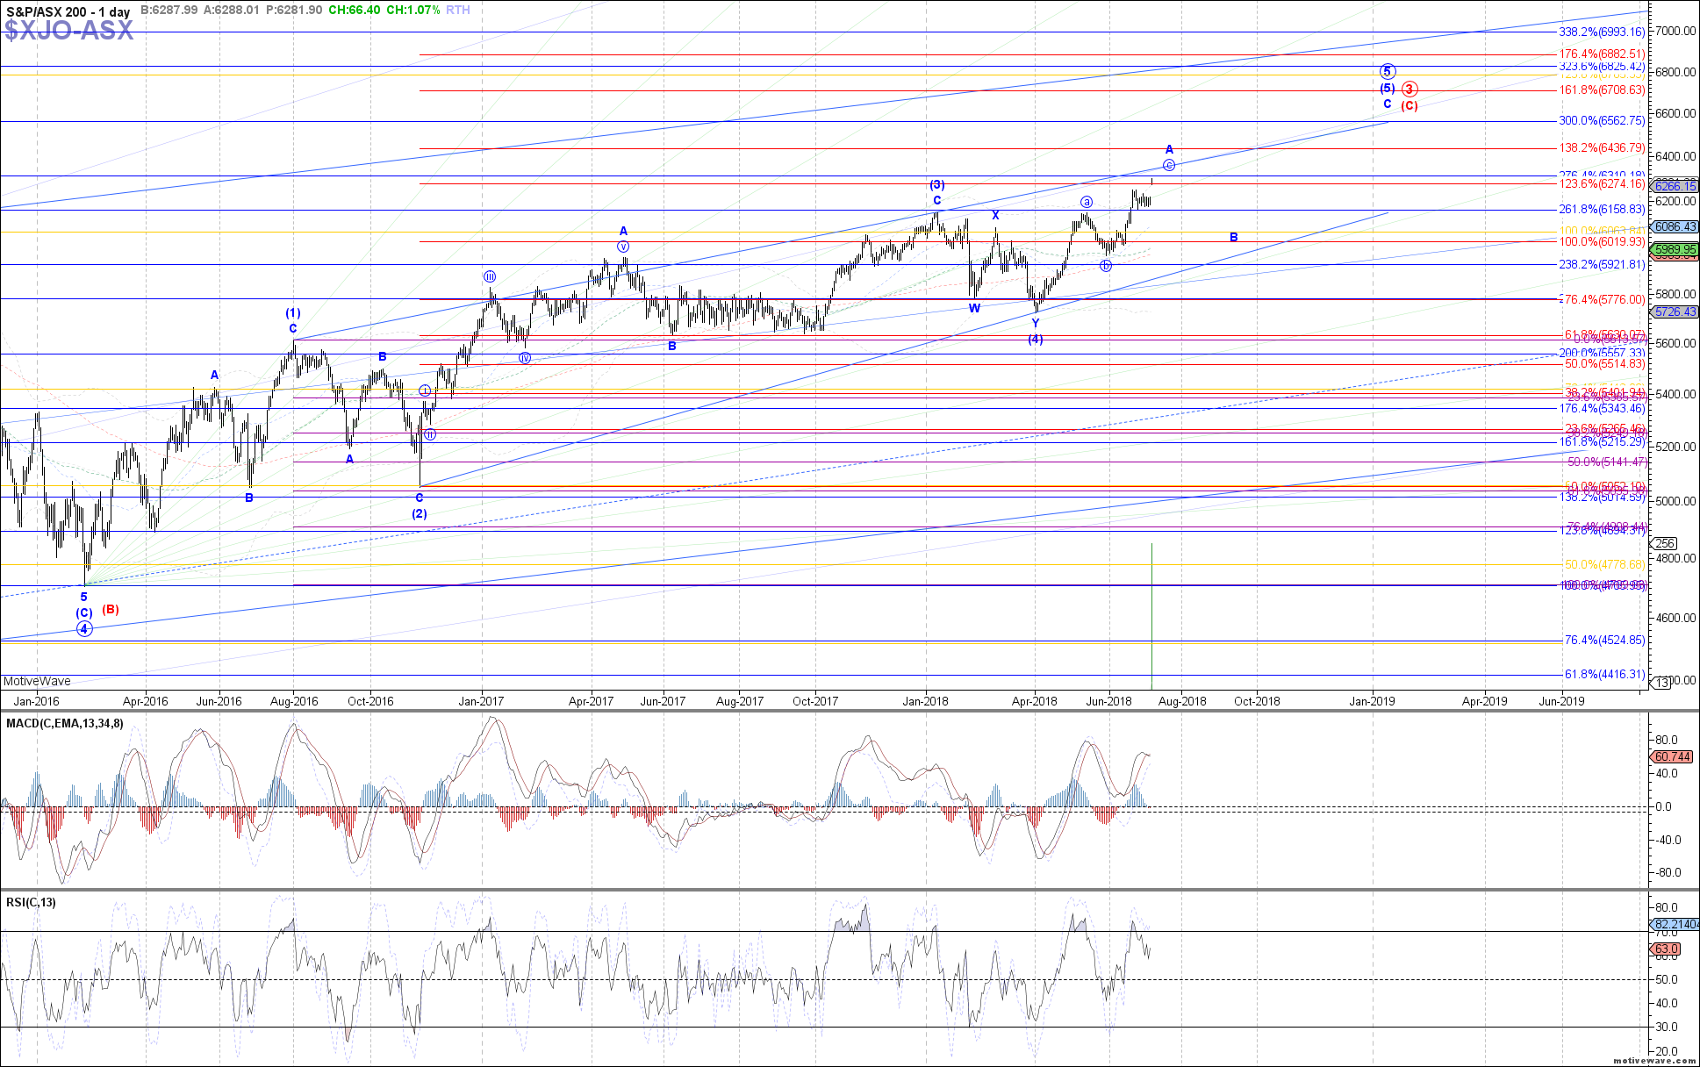Select the (1) wave label near Aug-2016
1700x1067 pixels.
pos(293,313)
